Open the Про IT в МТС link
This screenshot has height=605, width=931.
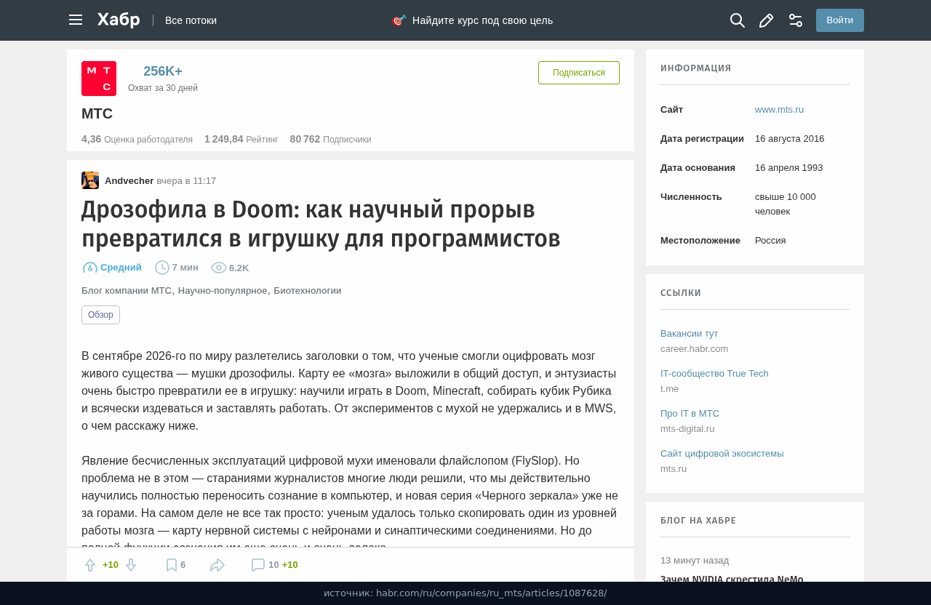click(x=690, y=414)
